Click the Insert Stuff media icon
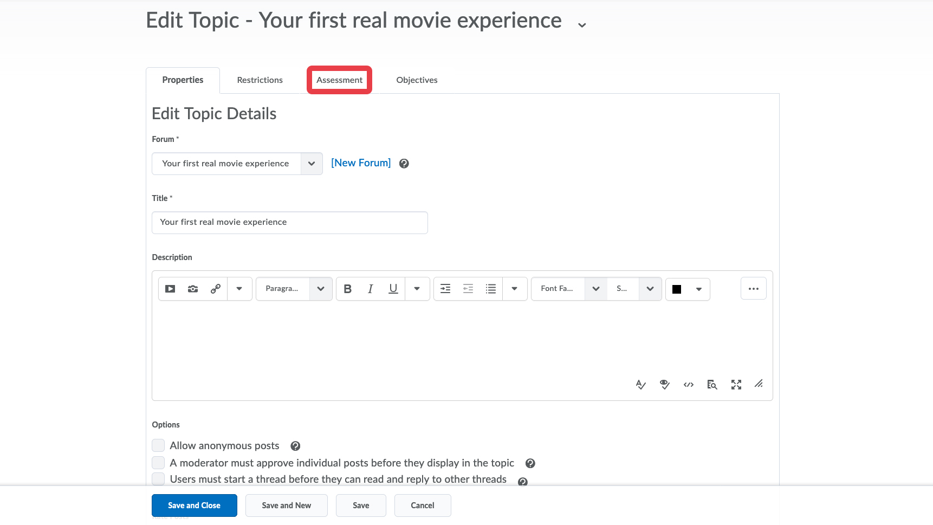Image resolution: width=933 pixels, height=525 pixels. (x=170, y=289)
